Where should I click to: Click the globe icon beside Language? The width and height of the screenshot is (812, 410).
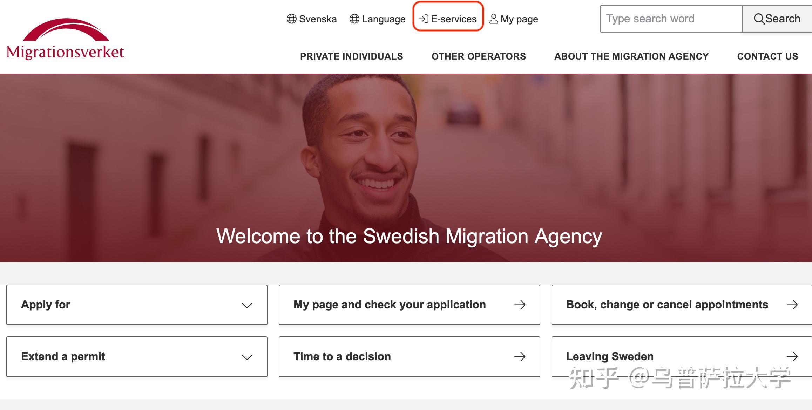coord(354,19)
